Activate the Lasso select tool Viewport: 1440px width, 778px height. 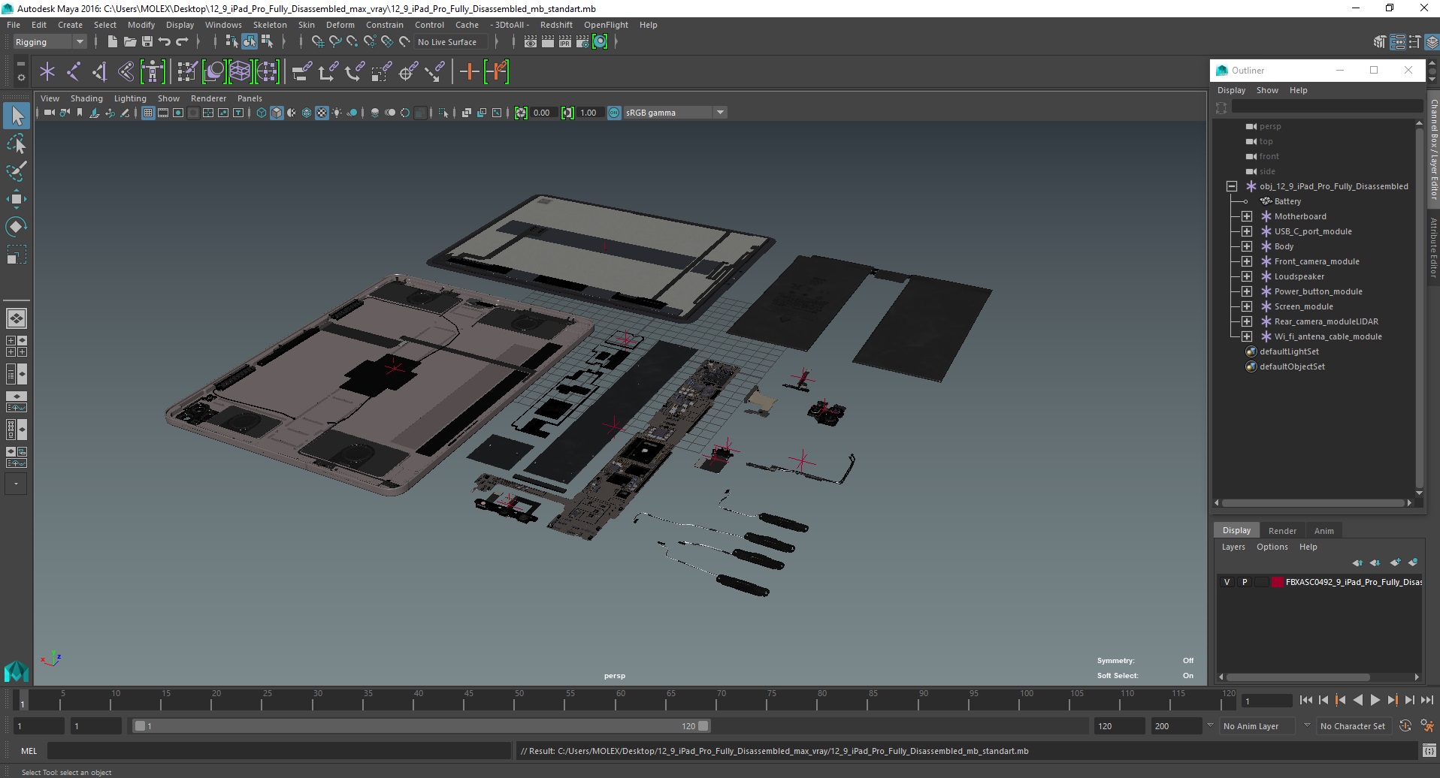click(16, 143)
